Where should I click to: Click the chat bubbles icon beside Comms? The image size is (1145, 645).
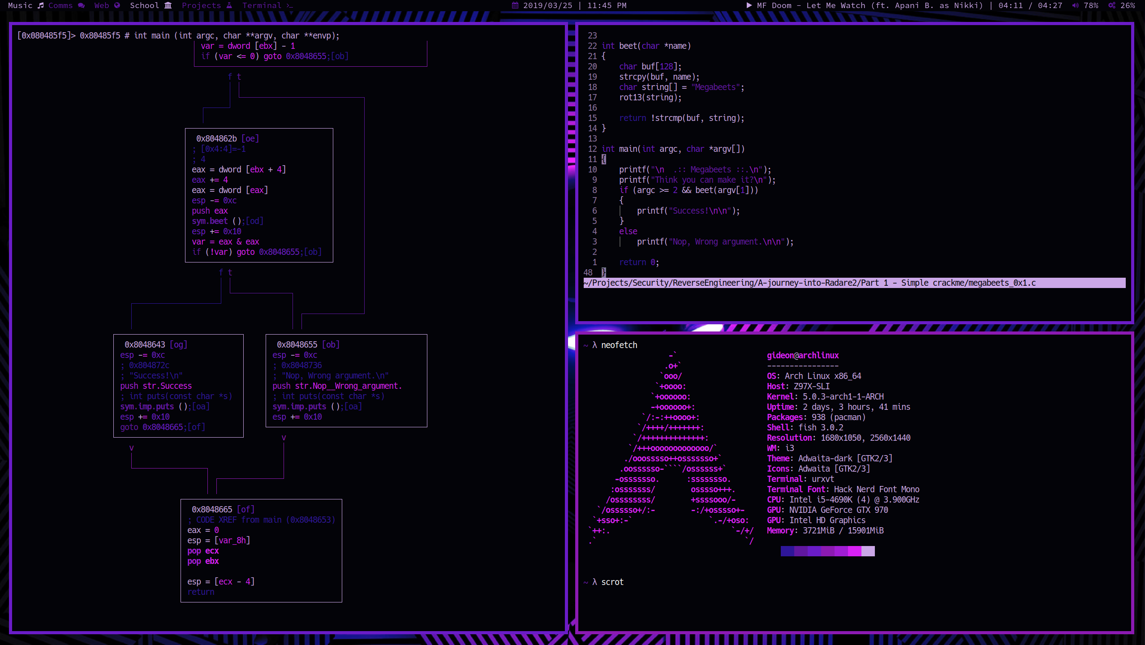81,5
